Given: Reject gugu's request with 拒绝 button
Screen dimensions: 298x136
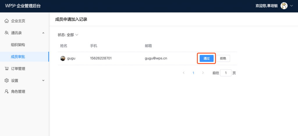Looking at the screenshot, I should click(x=223, y=58).
